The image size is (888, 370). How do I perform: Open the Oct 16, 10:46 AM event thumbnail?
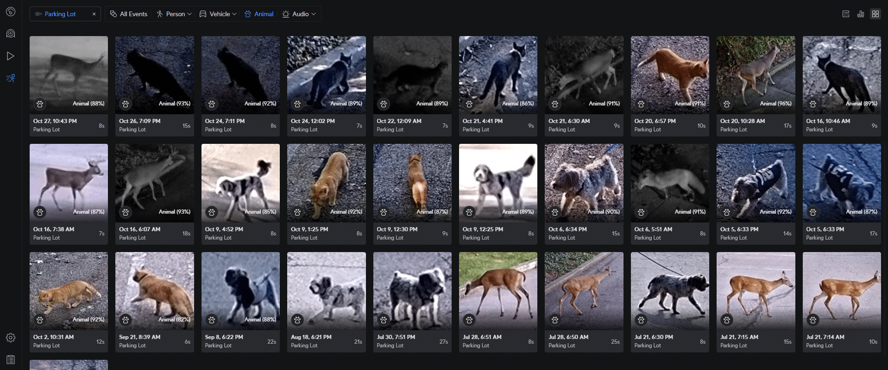click(x=842, y=75)
